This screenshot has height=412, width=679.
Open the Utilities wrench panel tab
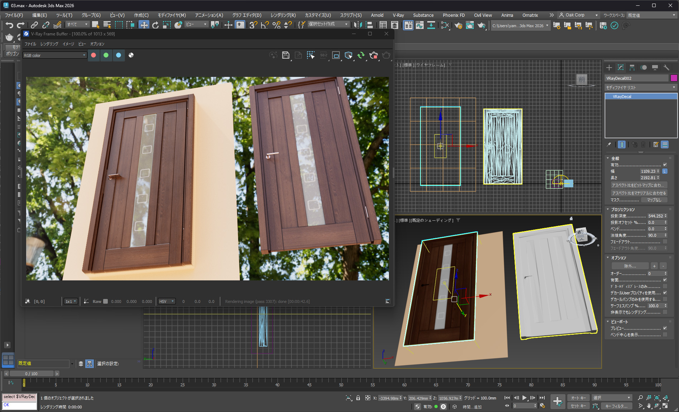pyautogui.click(x=666, y=68)
